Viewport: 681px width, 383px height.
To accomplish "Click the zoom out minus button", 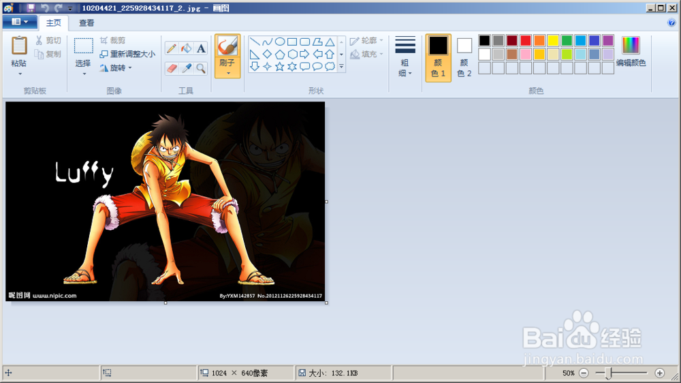I will click(x=584, y=373).
